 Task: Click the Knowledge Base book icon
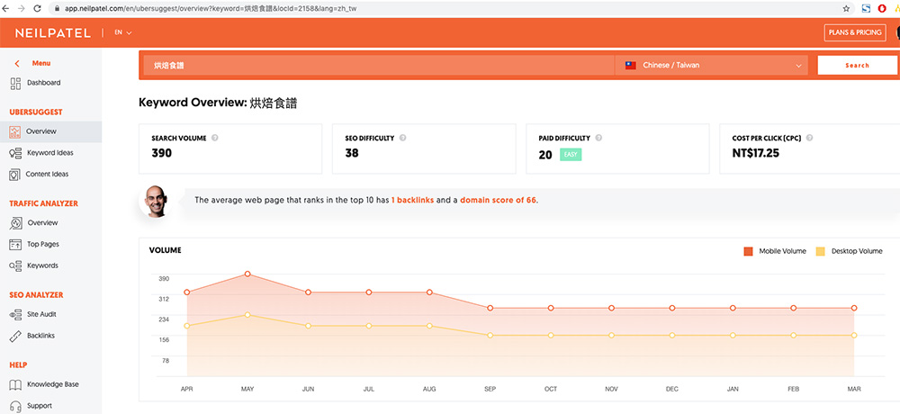click(16, 384)
